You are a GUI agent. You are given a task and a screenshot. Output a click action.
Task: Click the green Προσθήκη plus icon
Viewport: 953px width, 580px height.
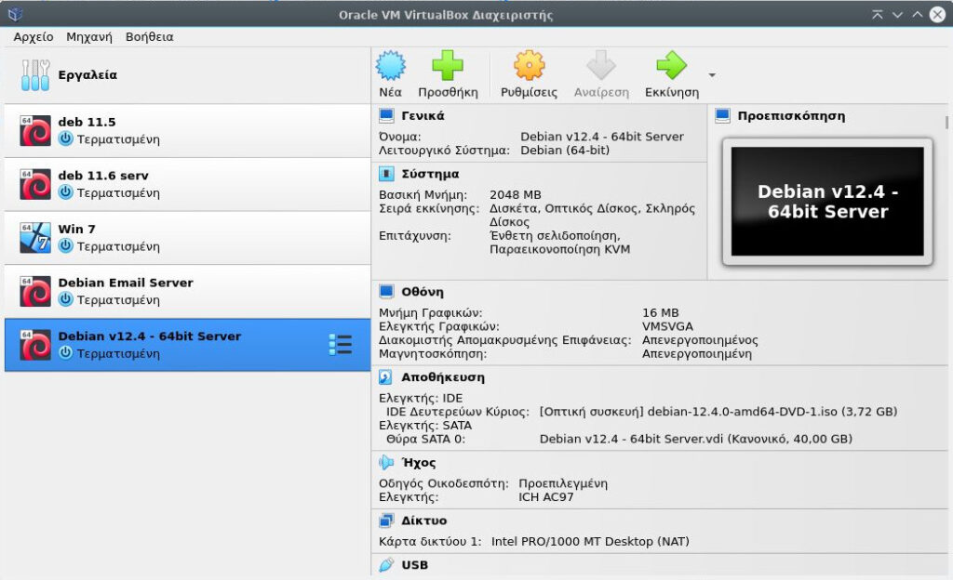coord(448,67)
